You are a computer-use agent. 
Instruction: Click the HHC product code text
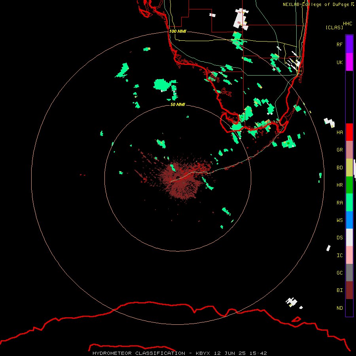click(x=348, y=24)
